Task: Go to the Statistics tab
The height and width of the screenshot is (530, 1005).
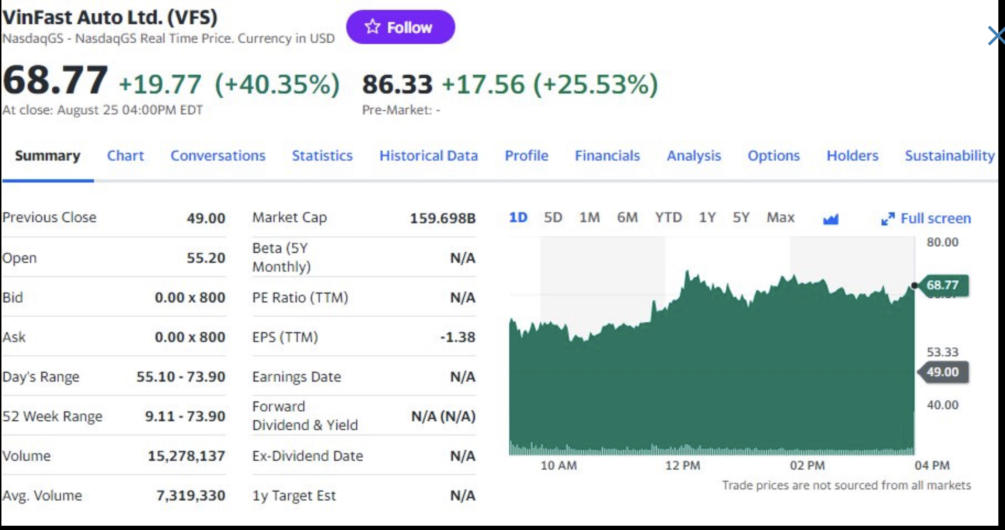Action: click(x=322, y=156)
